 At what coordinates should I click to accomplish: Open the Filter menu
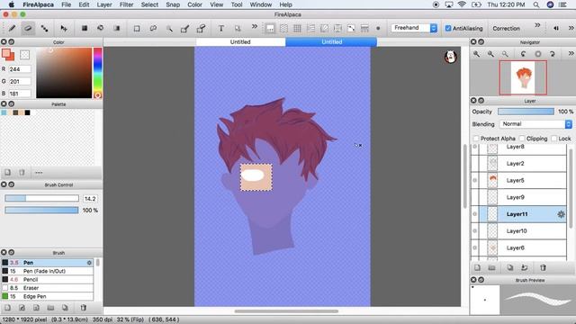coord(126,4)
